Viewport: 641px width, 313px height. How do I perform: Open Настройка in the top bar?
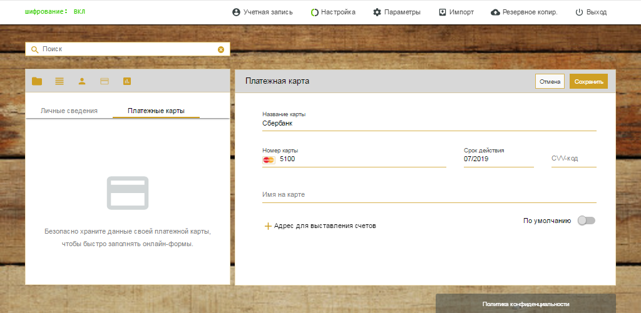coord(333,12)
